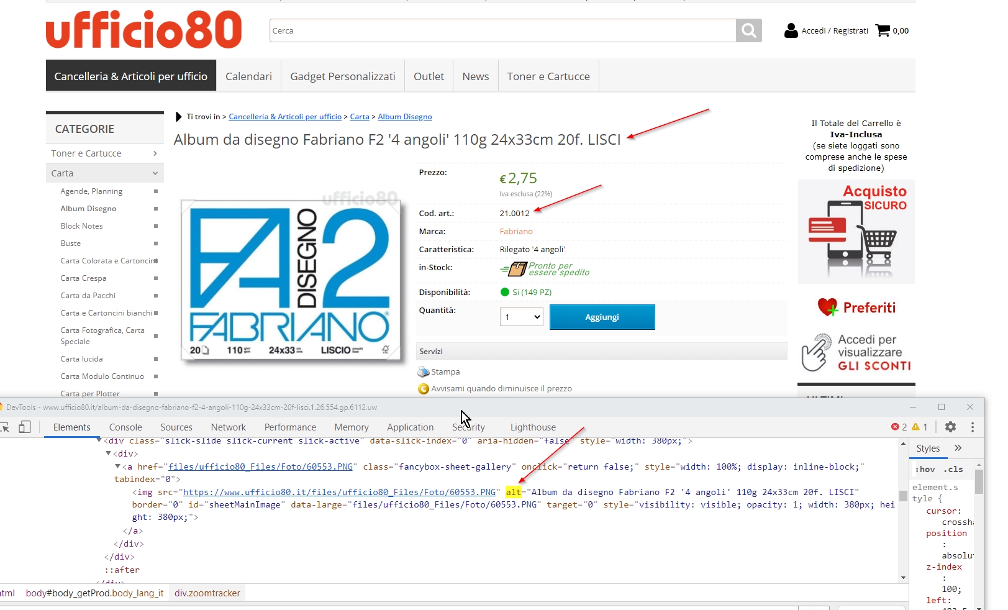
Task: Click the Carta breadcrumb link
Action: coord(360,117)
